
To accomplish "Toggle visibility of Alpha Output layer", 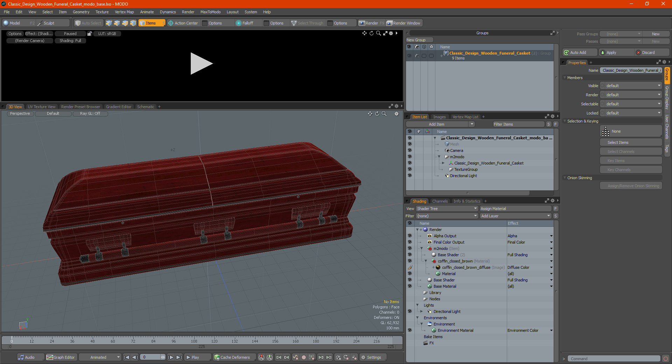I will click(409, 236).
